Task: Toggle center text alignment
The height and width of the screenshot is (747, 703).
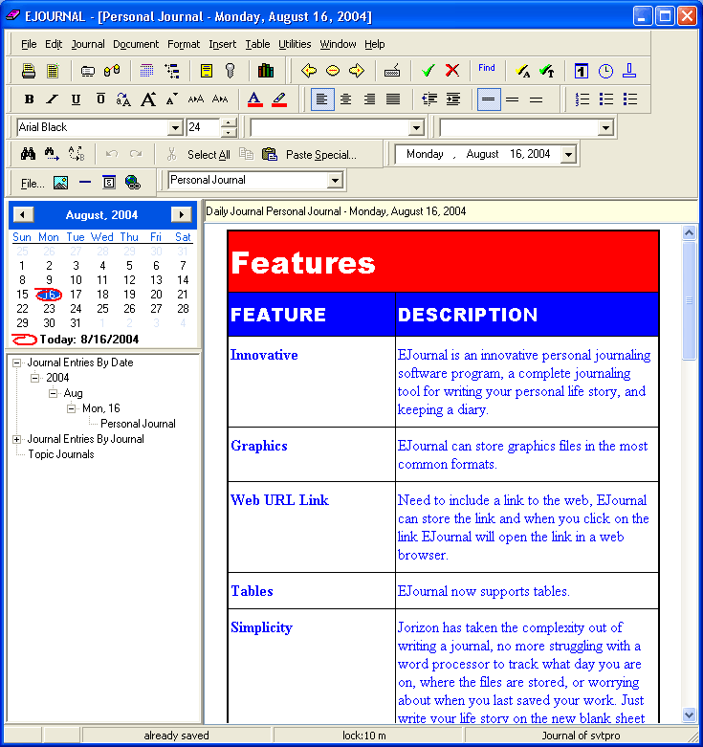Action: [345, 99]
